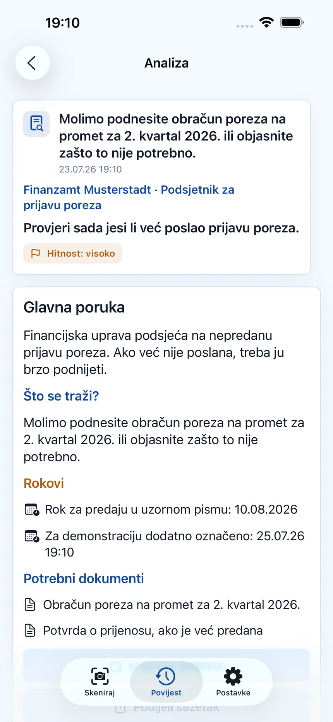This screenshot has width=333, height=722.
Task: Tap calendar icon for 10.08.2026 deadline
Action: coord(32,510)
